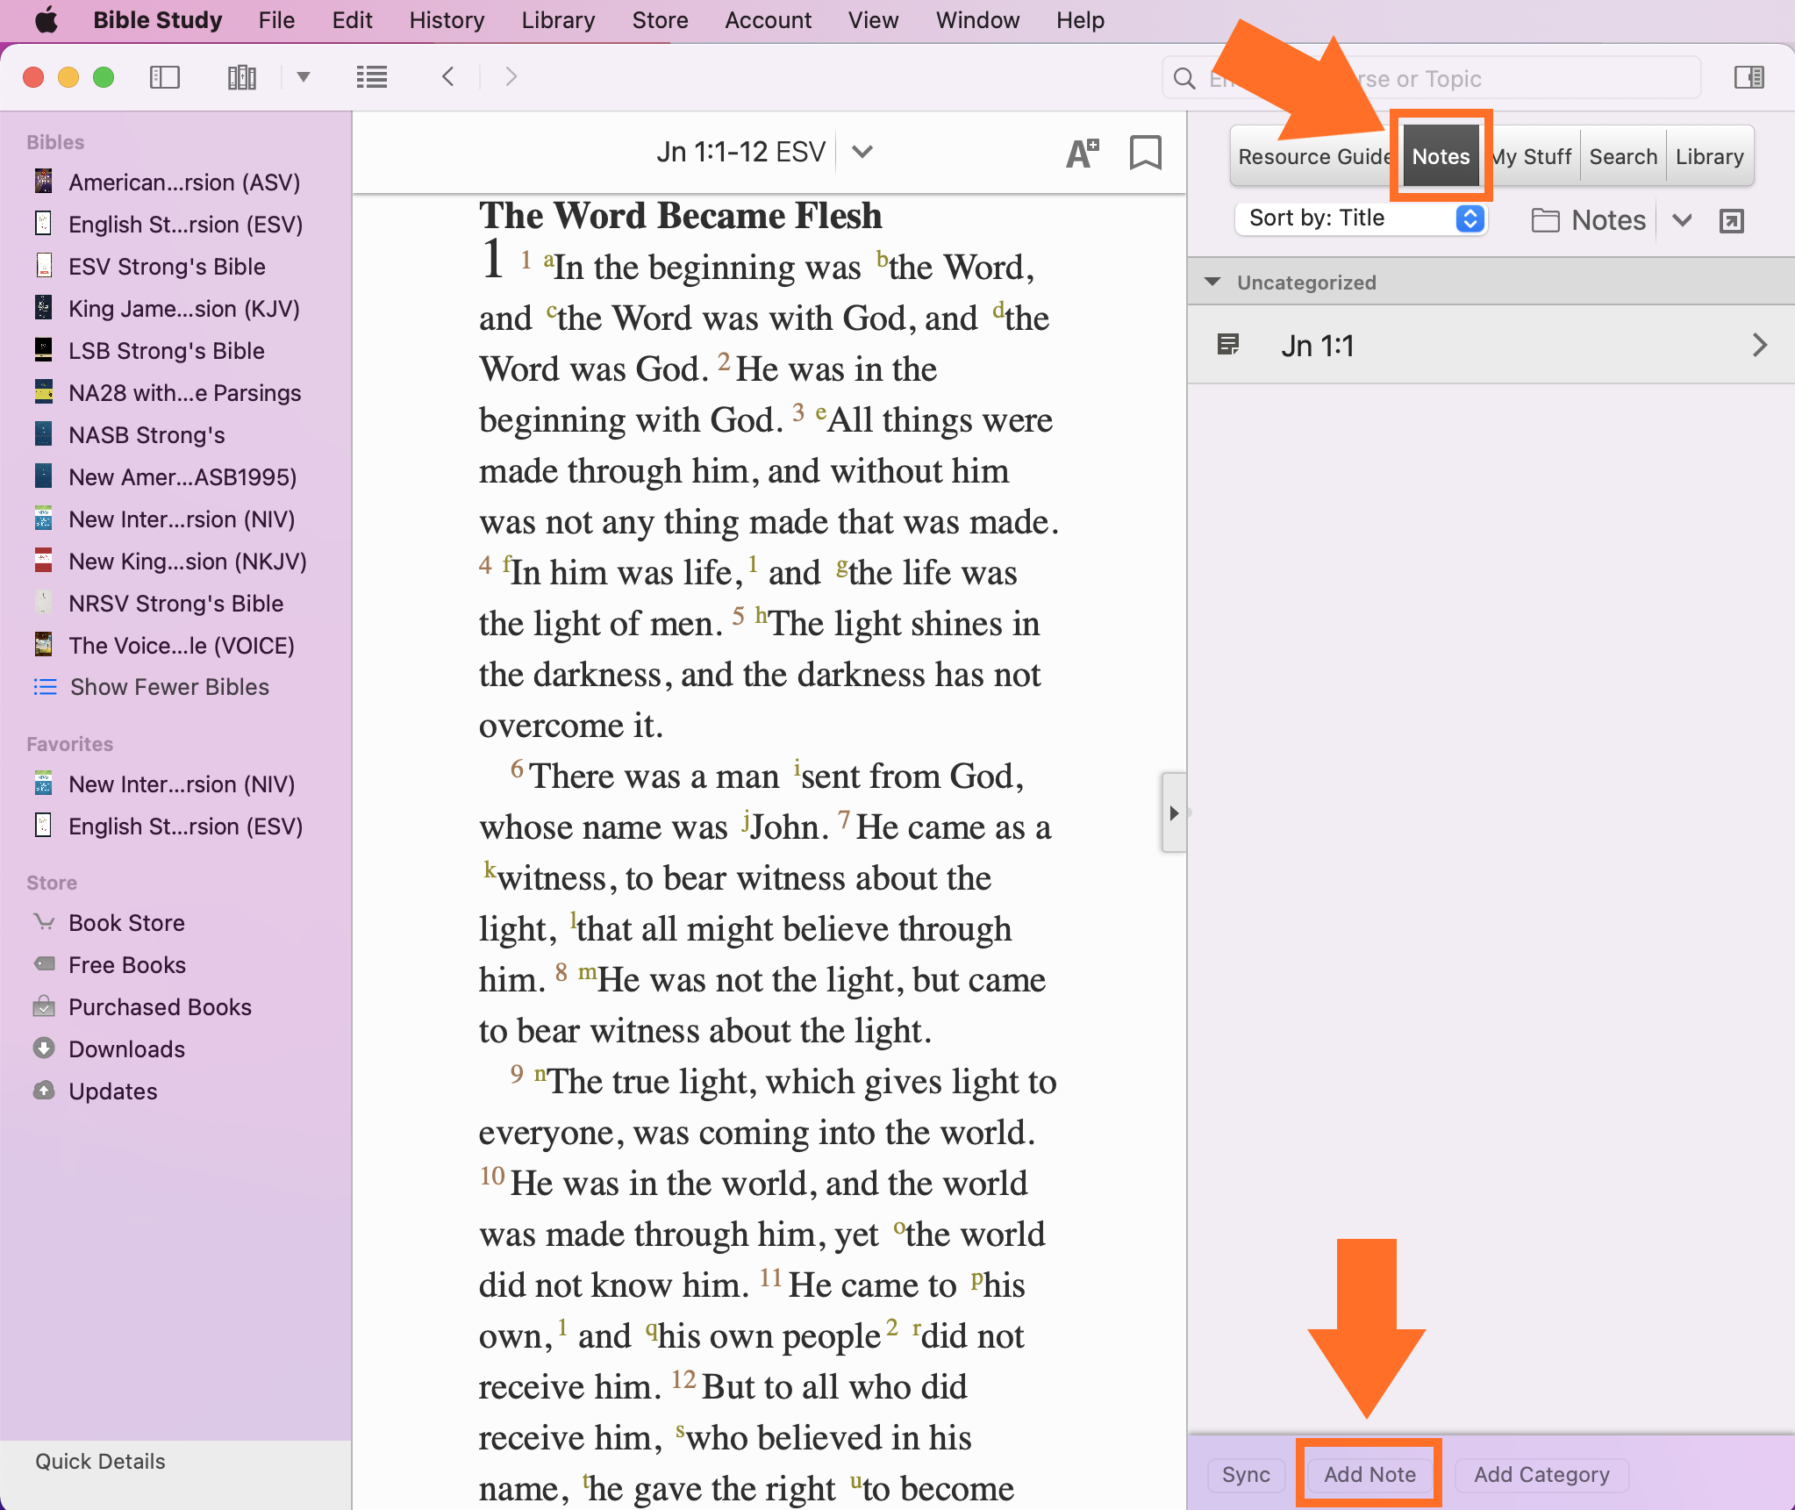Open the Sort by Title dropdown
1795x1510 pixels.
click(x=1359, y=218)
